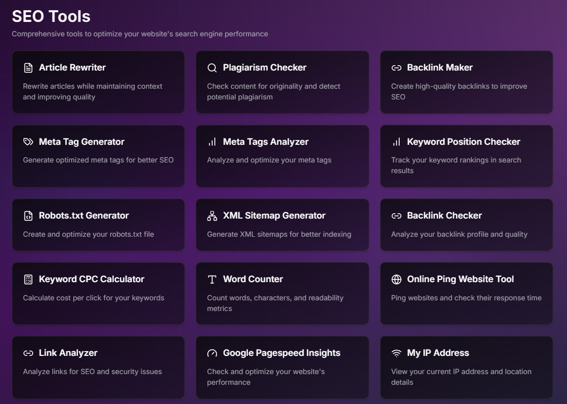Open the Keyword Position Checker title link
Image resolution: width=567 pixels, height=404 pixels.
pyautogui.click(x=463, y=142)
